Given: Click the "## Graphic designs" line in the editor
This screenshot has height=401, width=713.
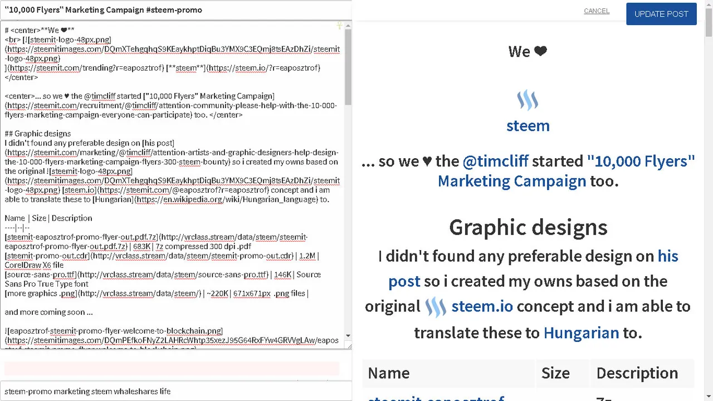Looking at the screenshot, I should (x=38, y=134).
